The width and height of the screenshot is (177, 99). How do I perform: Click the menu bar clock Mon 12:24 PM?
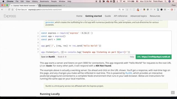[146, 1]
